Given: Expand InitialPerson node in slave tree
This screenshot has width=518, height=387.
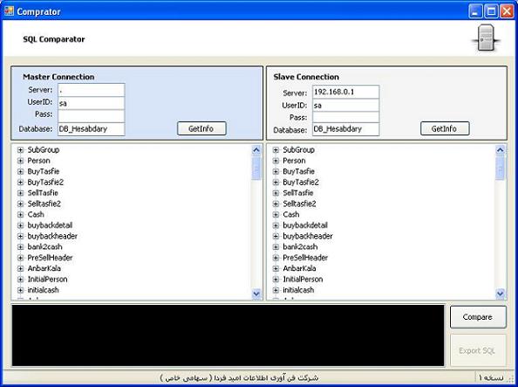Looking at the screenshot, I should pyautogui.click(x=276, y=279).
